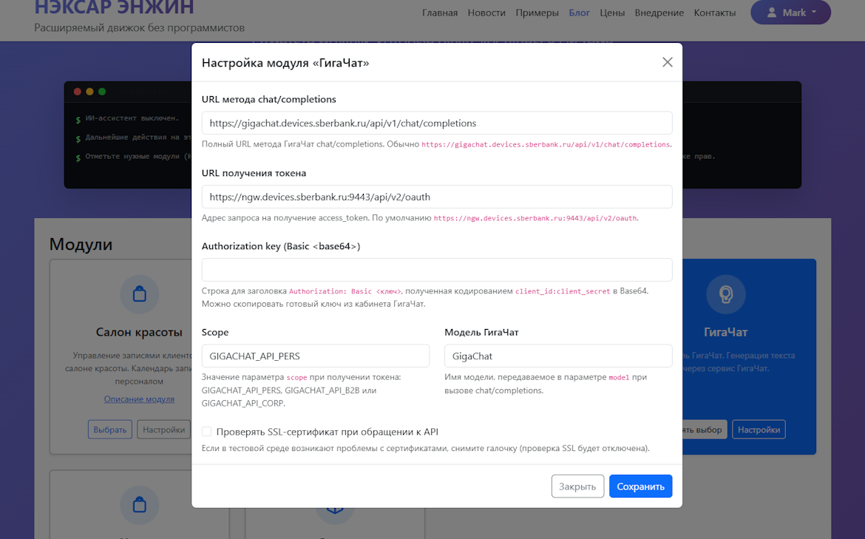Click inside the Scope field showing GIGACHAT_API_PERS

(x=316, y=356)
